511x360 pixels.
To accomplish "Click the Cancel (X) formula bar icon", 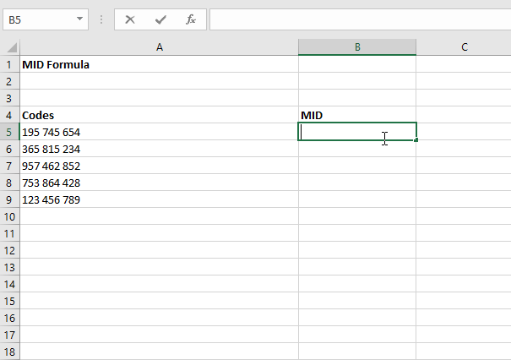I will pyautogui.click(x=130, y=19).
